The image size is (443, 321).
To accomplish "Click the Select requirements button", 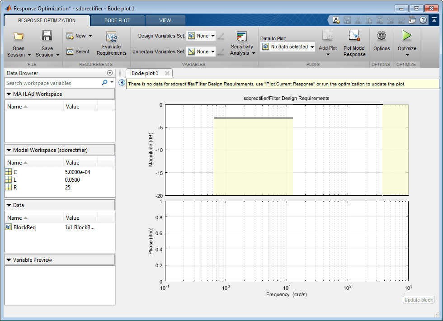I will tap(78, 52).
